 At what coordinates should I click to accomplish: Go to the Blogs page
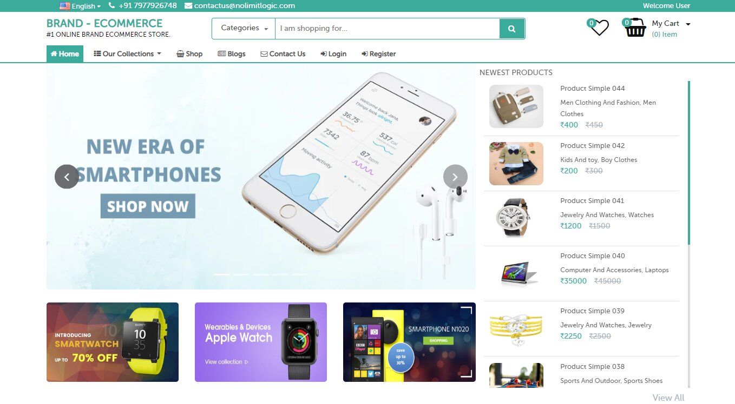232,54
